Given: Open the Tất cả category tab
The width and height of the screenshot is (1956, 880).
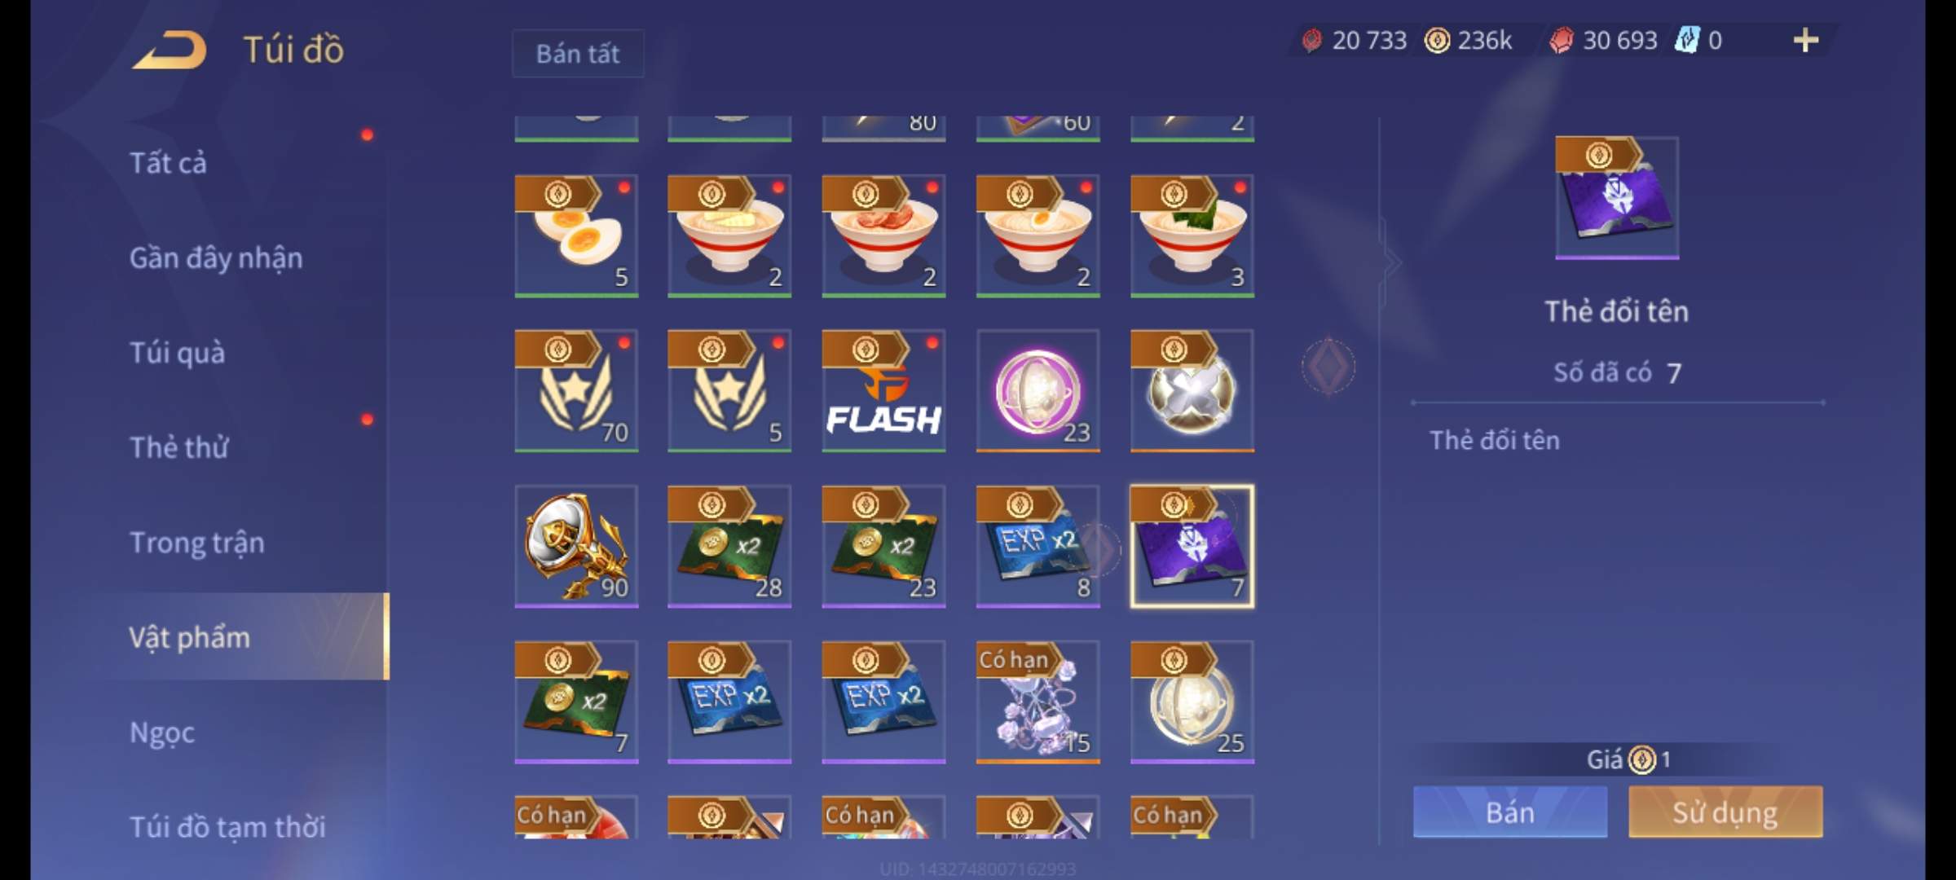Looking at the screenshot, I should tap(168, 163).
